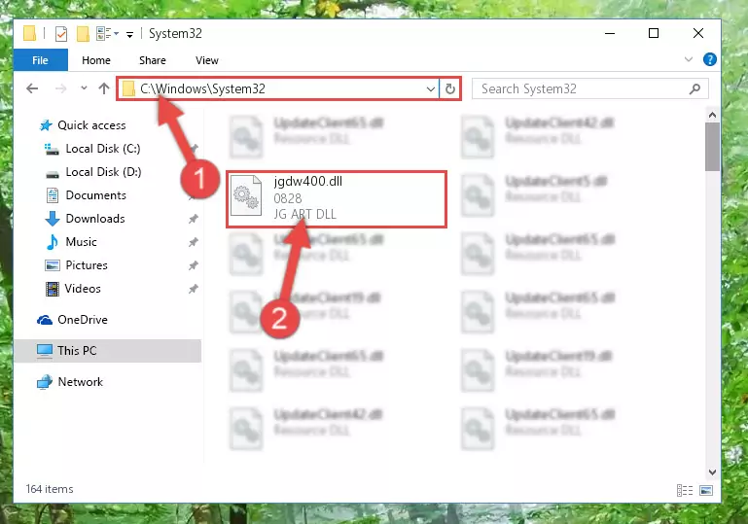Screen dimensions: 748x524
Task: Select Quick access in navigation pane
Action: [82, 125]
